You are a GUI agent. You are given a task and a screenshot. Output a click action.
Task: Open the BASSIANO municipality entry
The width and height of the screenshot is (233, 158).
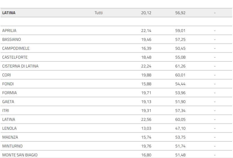click(x=11, y=39)
